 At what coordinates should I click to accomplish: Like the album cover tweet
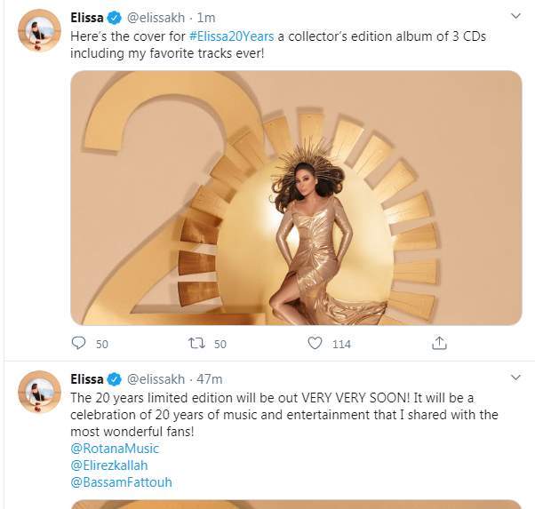point(315,343)
